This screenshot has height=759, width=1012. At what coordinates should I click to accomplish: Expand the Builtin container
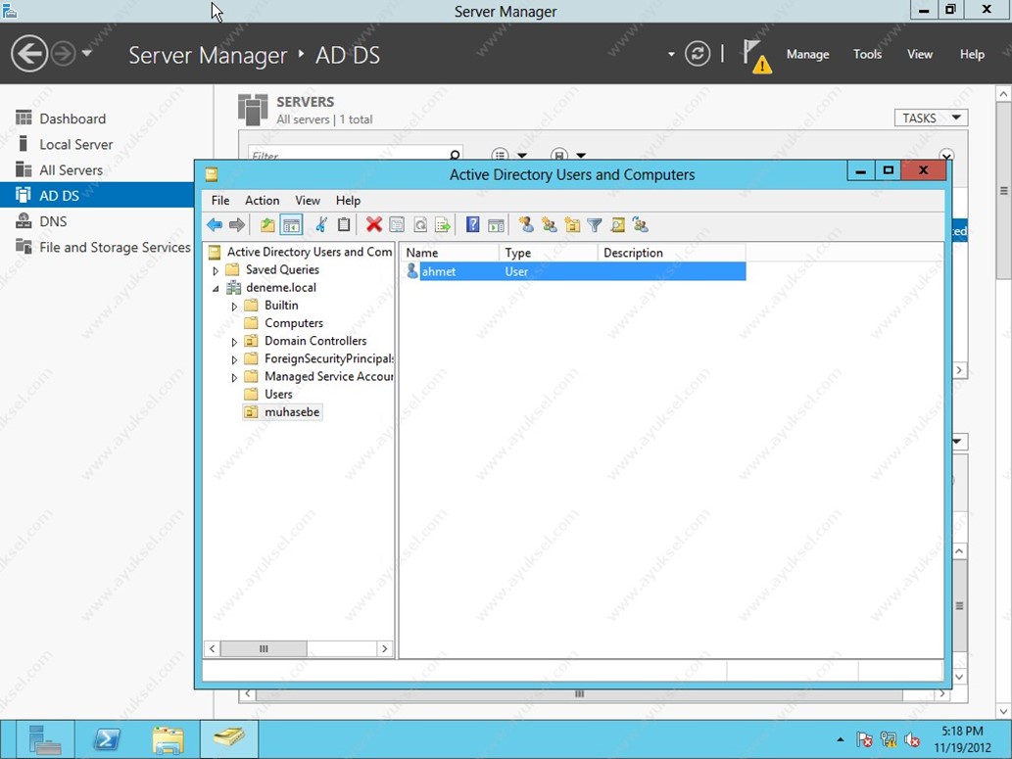(x=234, y=307)
